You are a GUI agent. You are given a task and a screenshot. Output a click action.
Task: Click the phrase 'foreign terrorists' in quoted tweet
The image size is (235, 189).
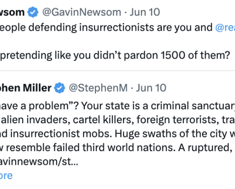(176, 120)
